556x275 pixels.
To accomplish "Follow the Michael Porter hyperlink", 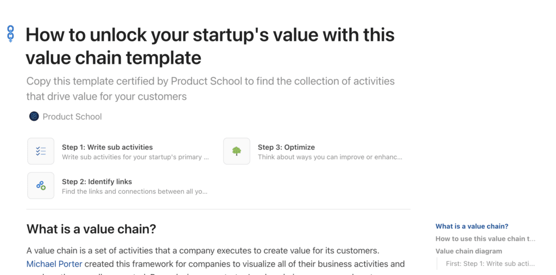I will [54, 264].
